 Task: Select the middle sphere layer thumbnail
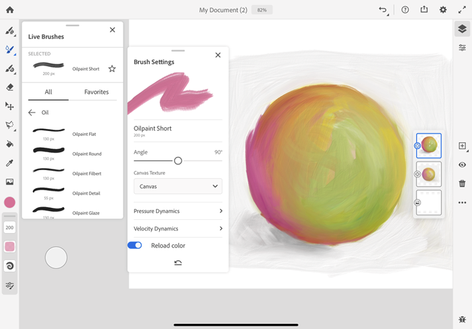click(429, 174)
